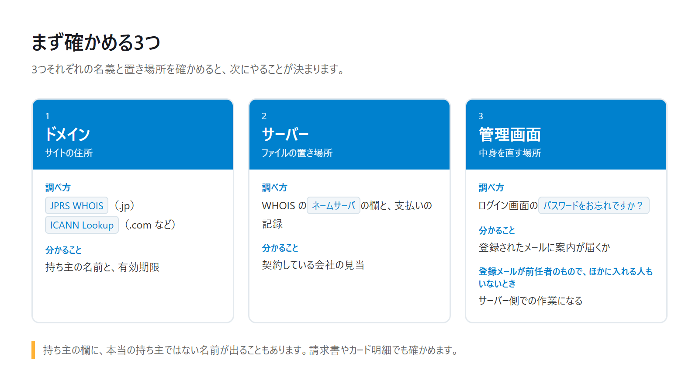Click the パスワードをお忘れですか？ chip
The width and height of the screenshot is (699, 388).
pyautogui.click(x=594, y=205)
